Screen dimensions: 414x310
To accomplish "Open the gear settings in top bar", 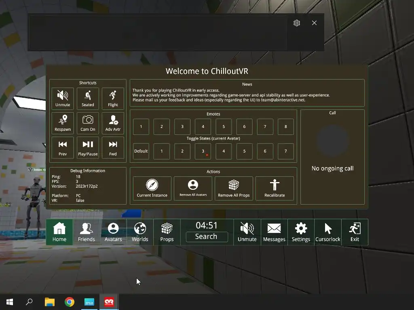I will pos(297,23).
